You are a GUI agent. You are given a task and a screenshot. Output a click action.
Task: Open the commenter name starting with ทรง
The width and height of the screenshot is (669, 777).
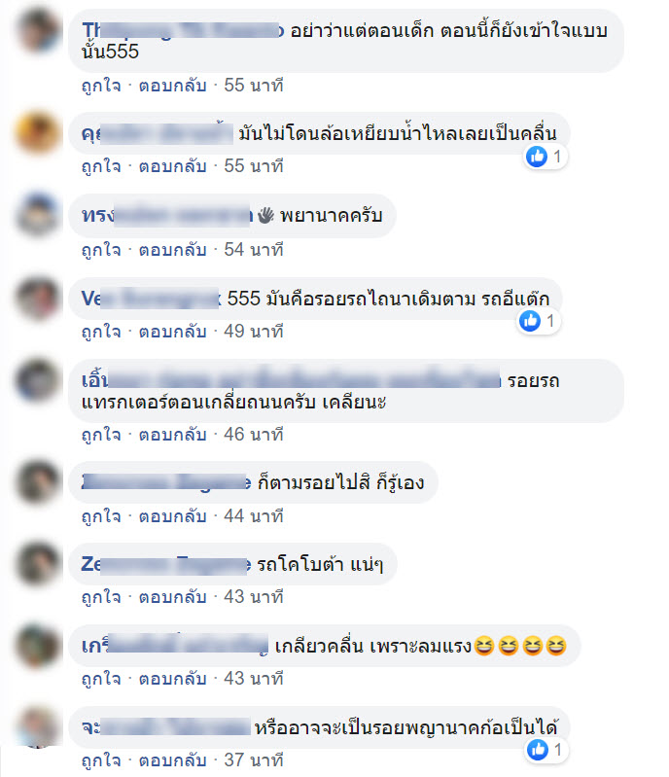(x=167, y=216)
